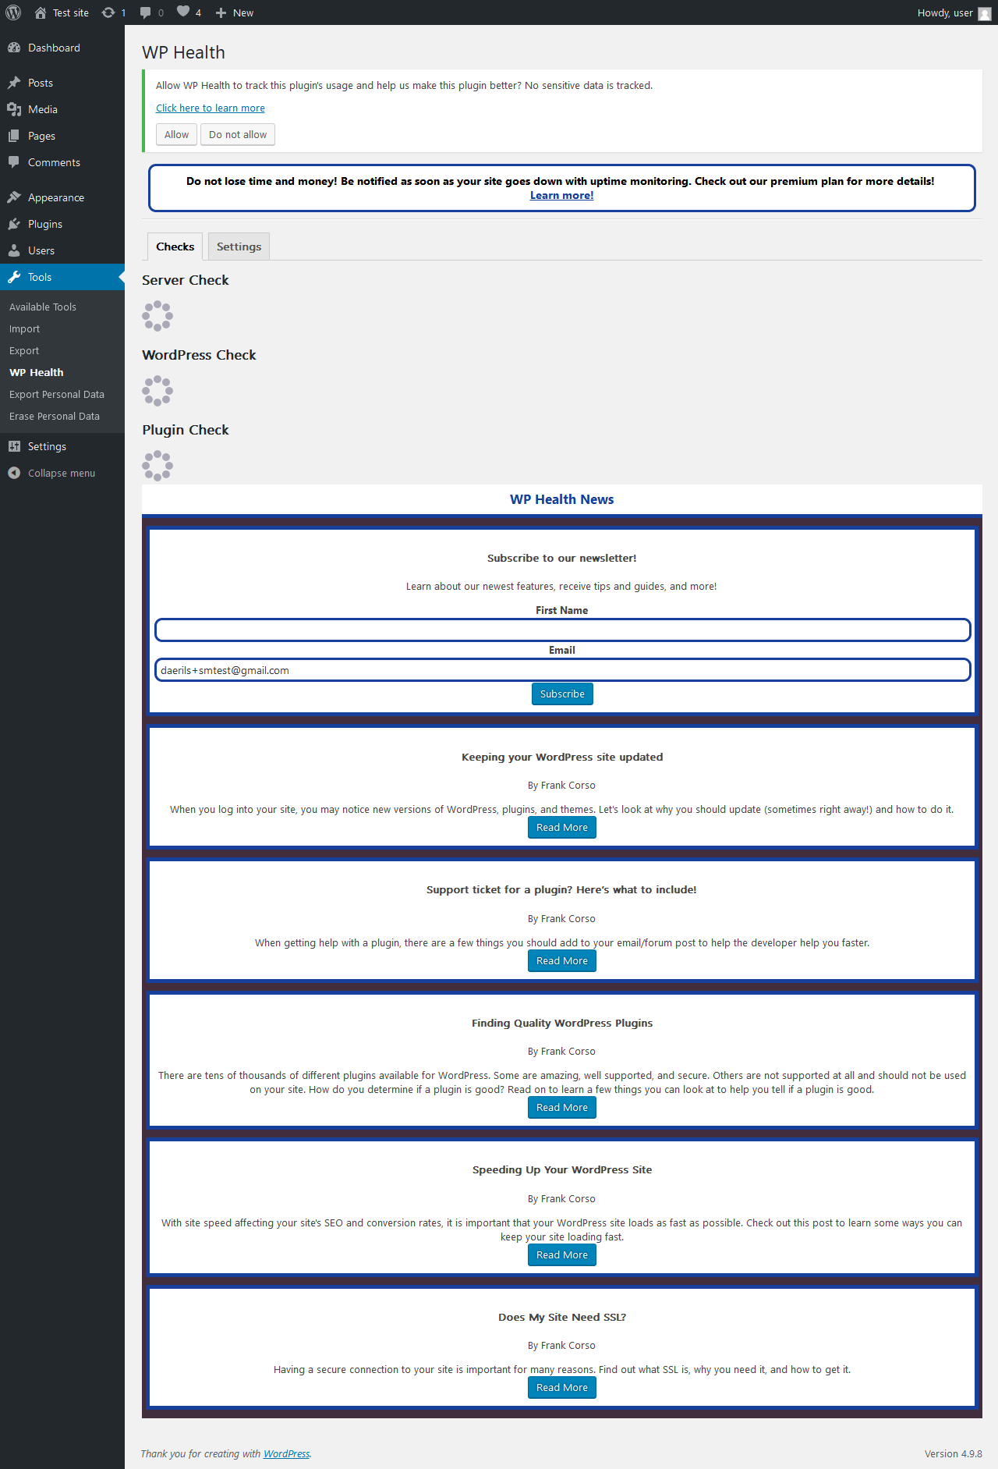Read More on Site Need SSL

[562, 1387]
